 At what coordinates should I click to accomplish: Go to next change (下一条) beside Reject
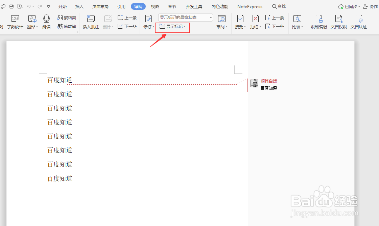tap(275, 26)
